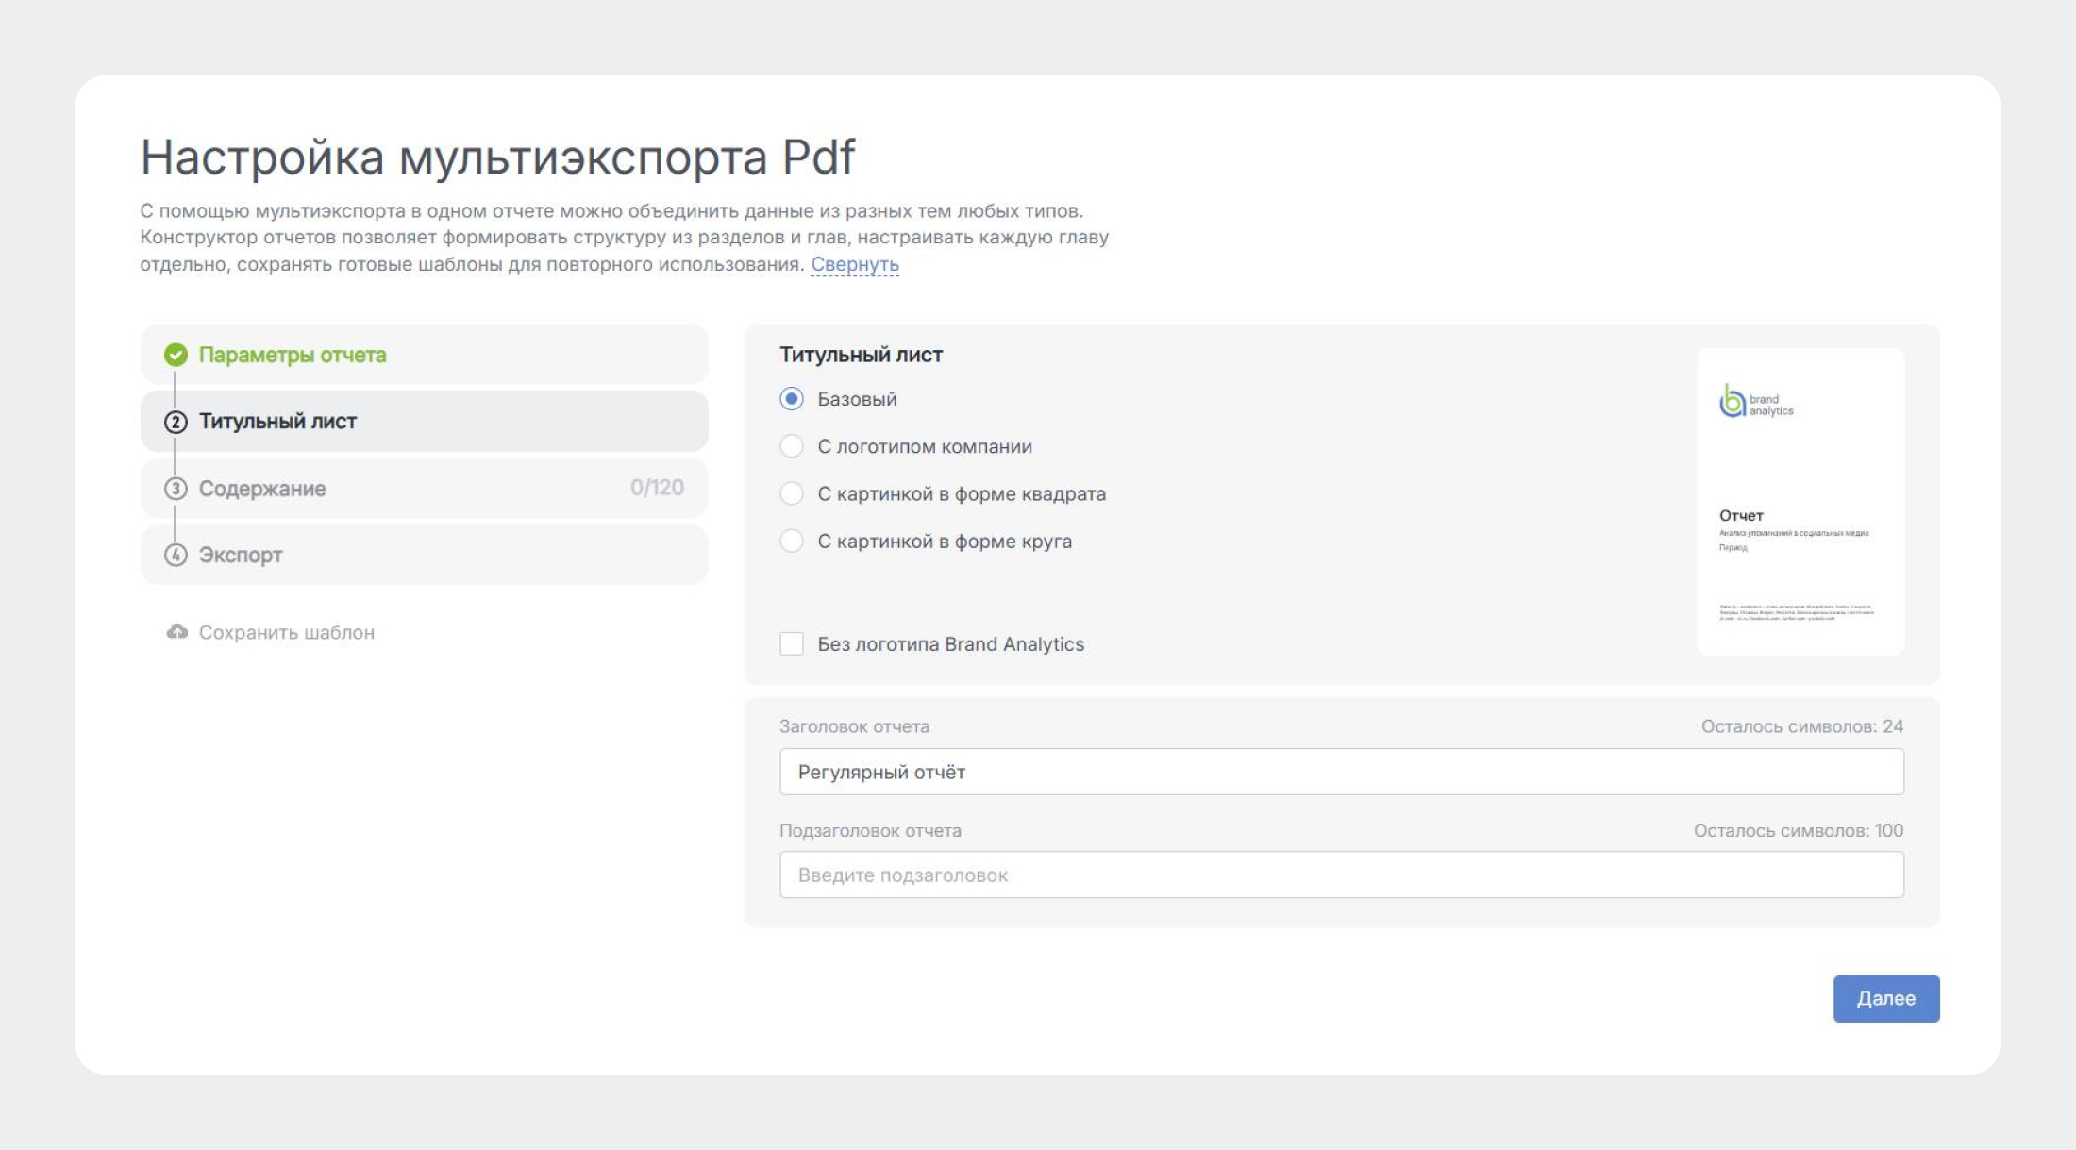Choose С картинкой в форме квадрата
Viewport: 2076px width, 1150px height.
(792, 493)
